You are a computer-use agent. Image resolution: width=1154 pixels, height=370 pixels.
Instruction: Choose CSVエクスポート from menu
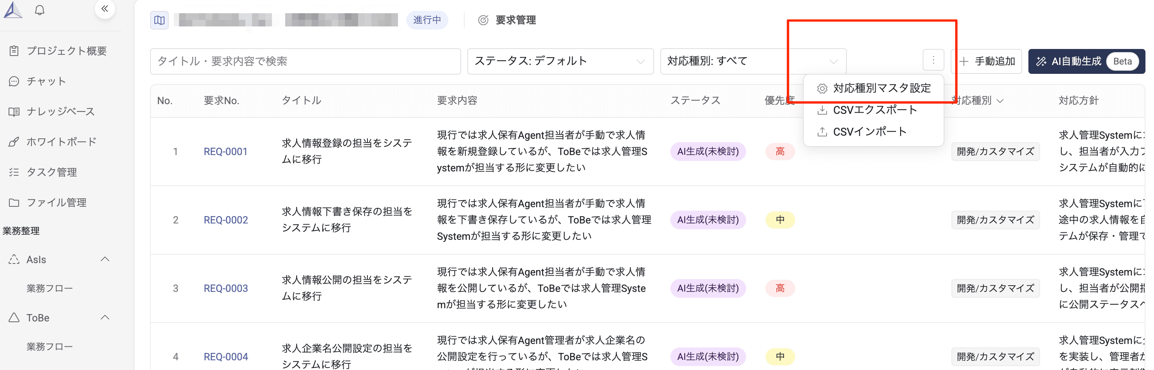[874, 110]
